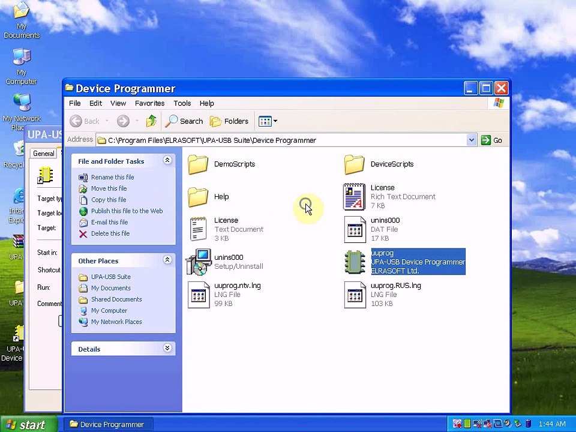Switch to General tab in the UPA-USB properties window
This screenshot has width=576, height=432.
[43, 154]
